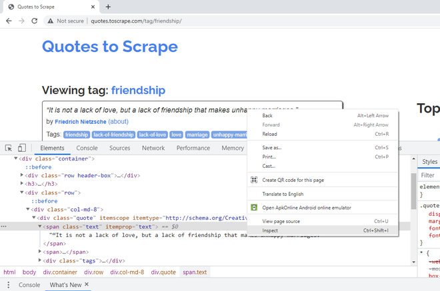440x291 pixels.
Task: Choose View page source
Action: click(323, 221)
